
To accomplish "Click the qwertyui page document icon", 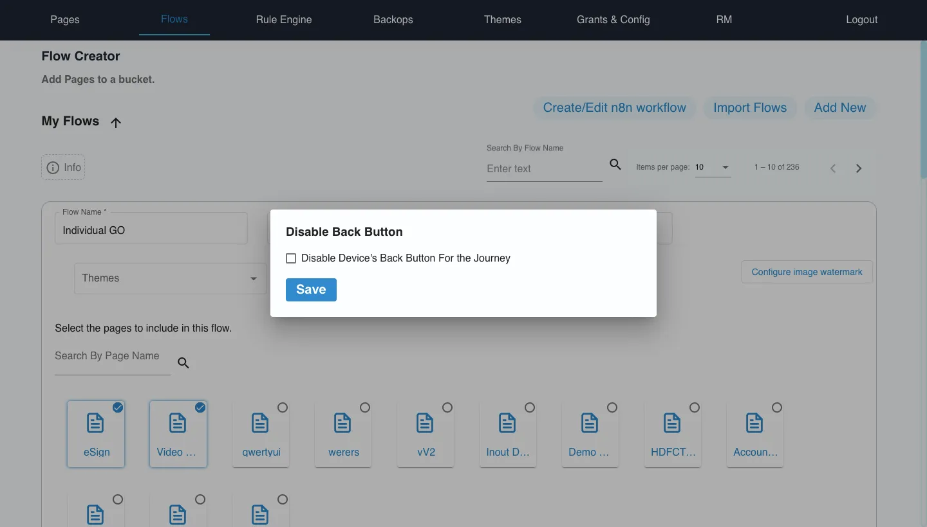I will (x=260, y=423).
